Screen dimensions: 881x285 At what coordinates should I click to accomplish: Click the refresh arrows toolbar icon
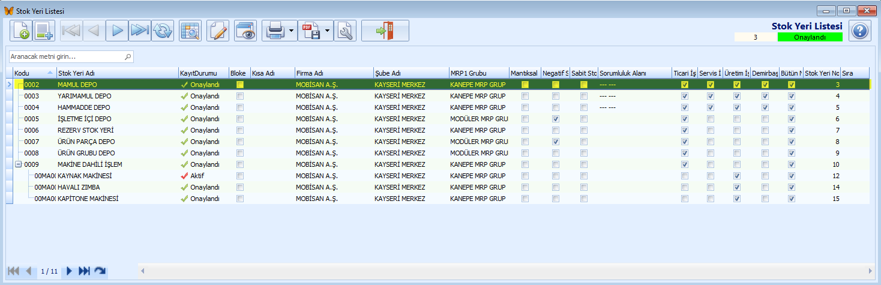(x=162, y=31)
